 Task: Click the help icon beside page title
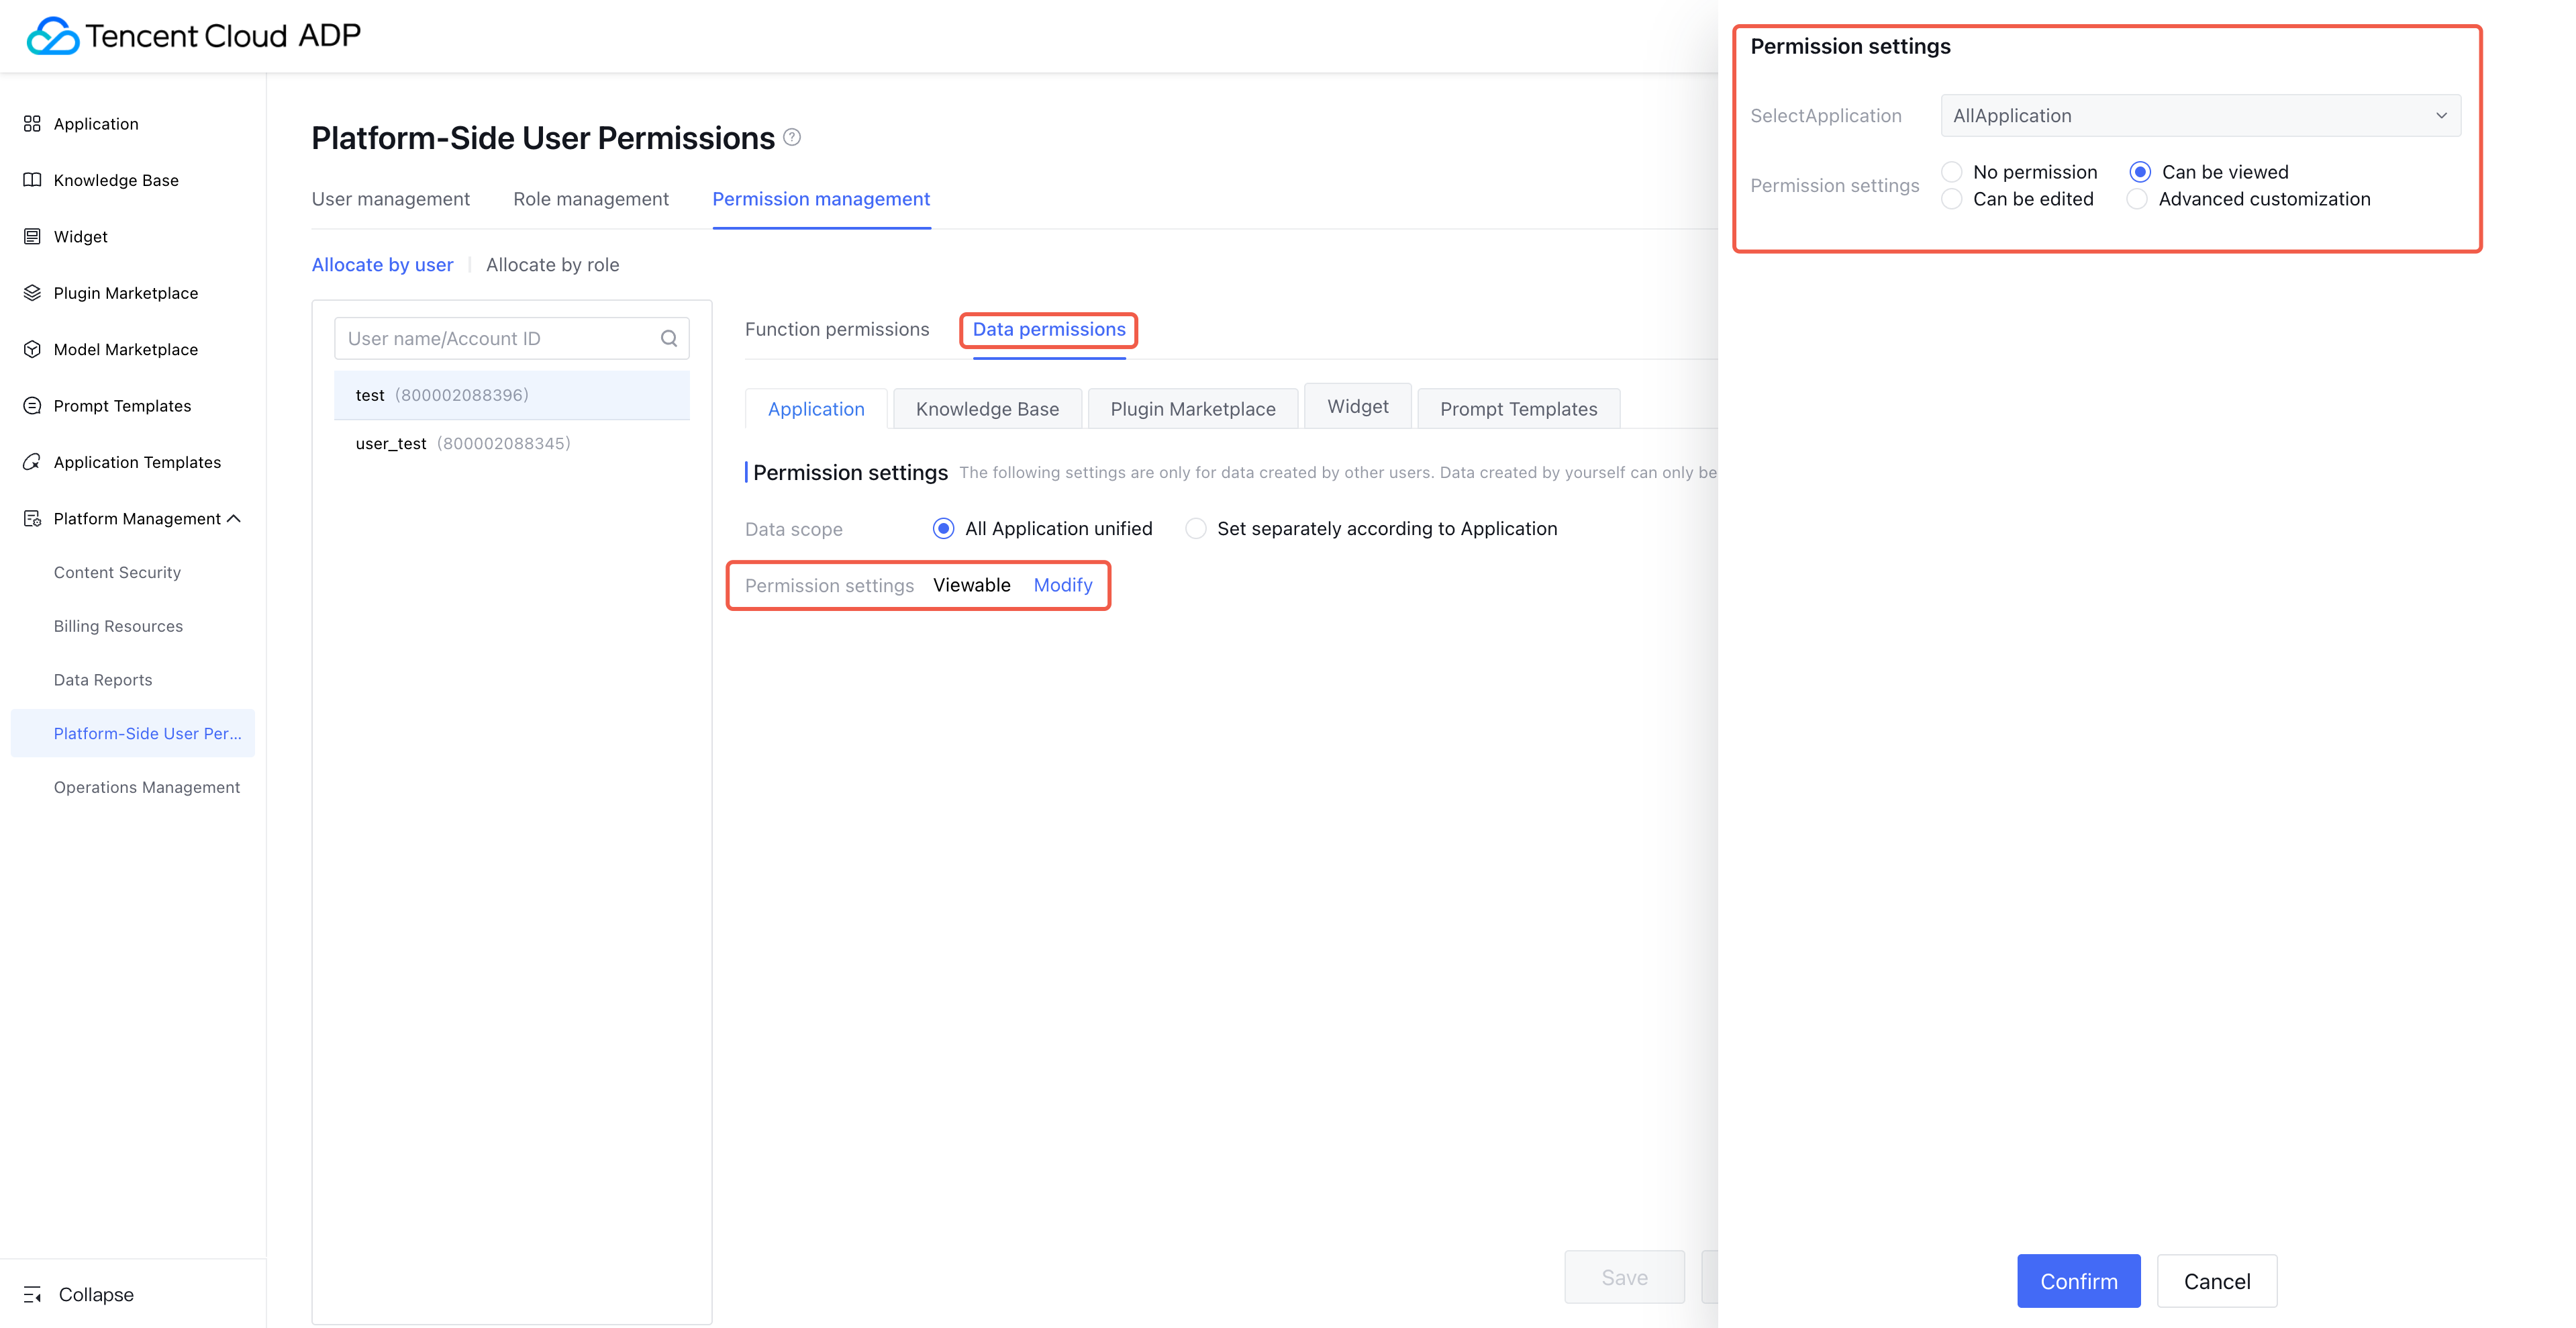[x=792, y=137]
